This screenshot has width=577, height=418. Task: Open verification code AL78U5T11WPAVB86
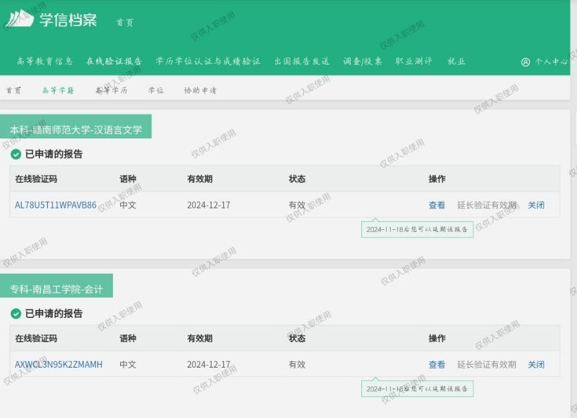(x=56, y=205)
